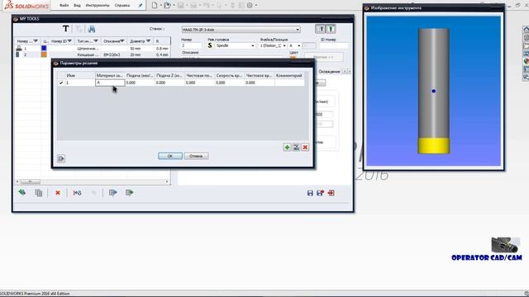
Task: Click the copy tool icon in MY TOOLS
Action: 39,192
